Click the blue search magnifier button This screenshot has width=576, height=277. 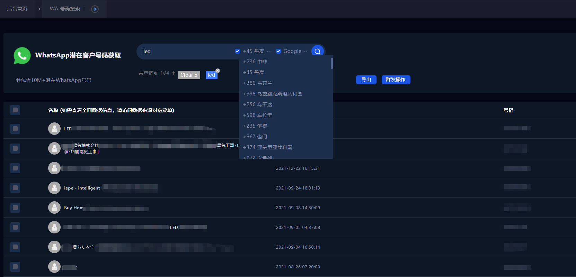(x=318, y=51)
